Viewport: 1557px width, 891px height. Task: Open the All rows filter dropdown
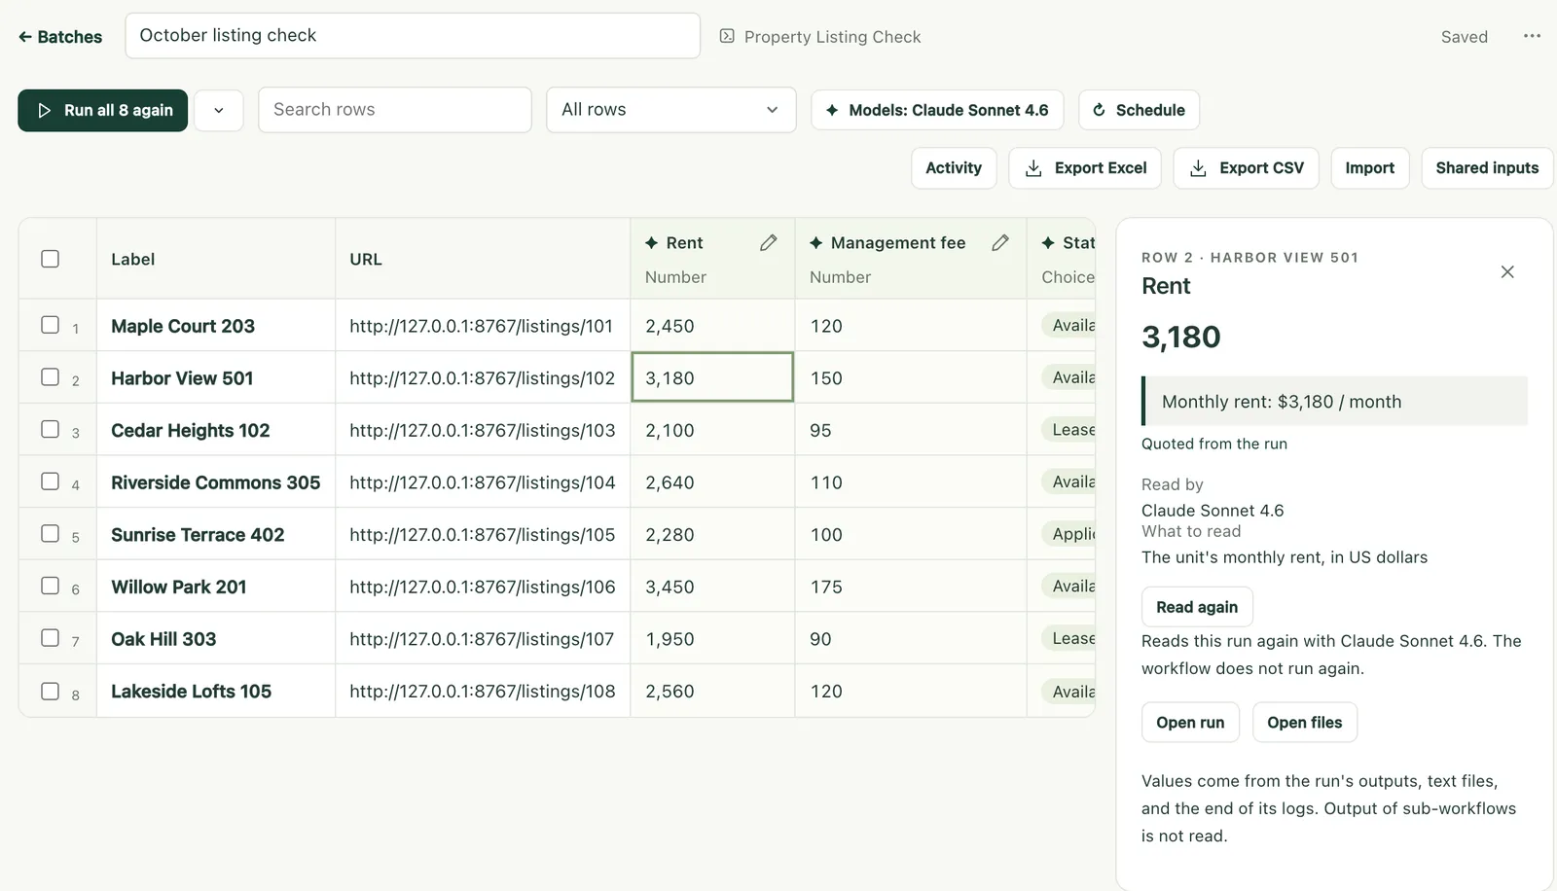(x=670, y=110)
